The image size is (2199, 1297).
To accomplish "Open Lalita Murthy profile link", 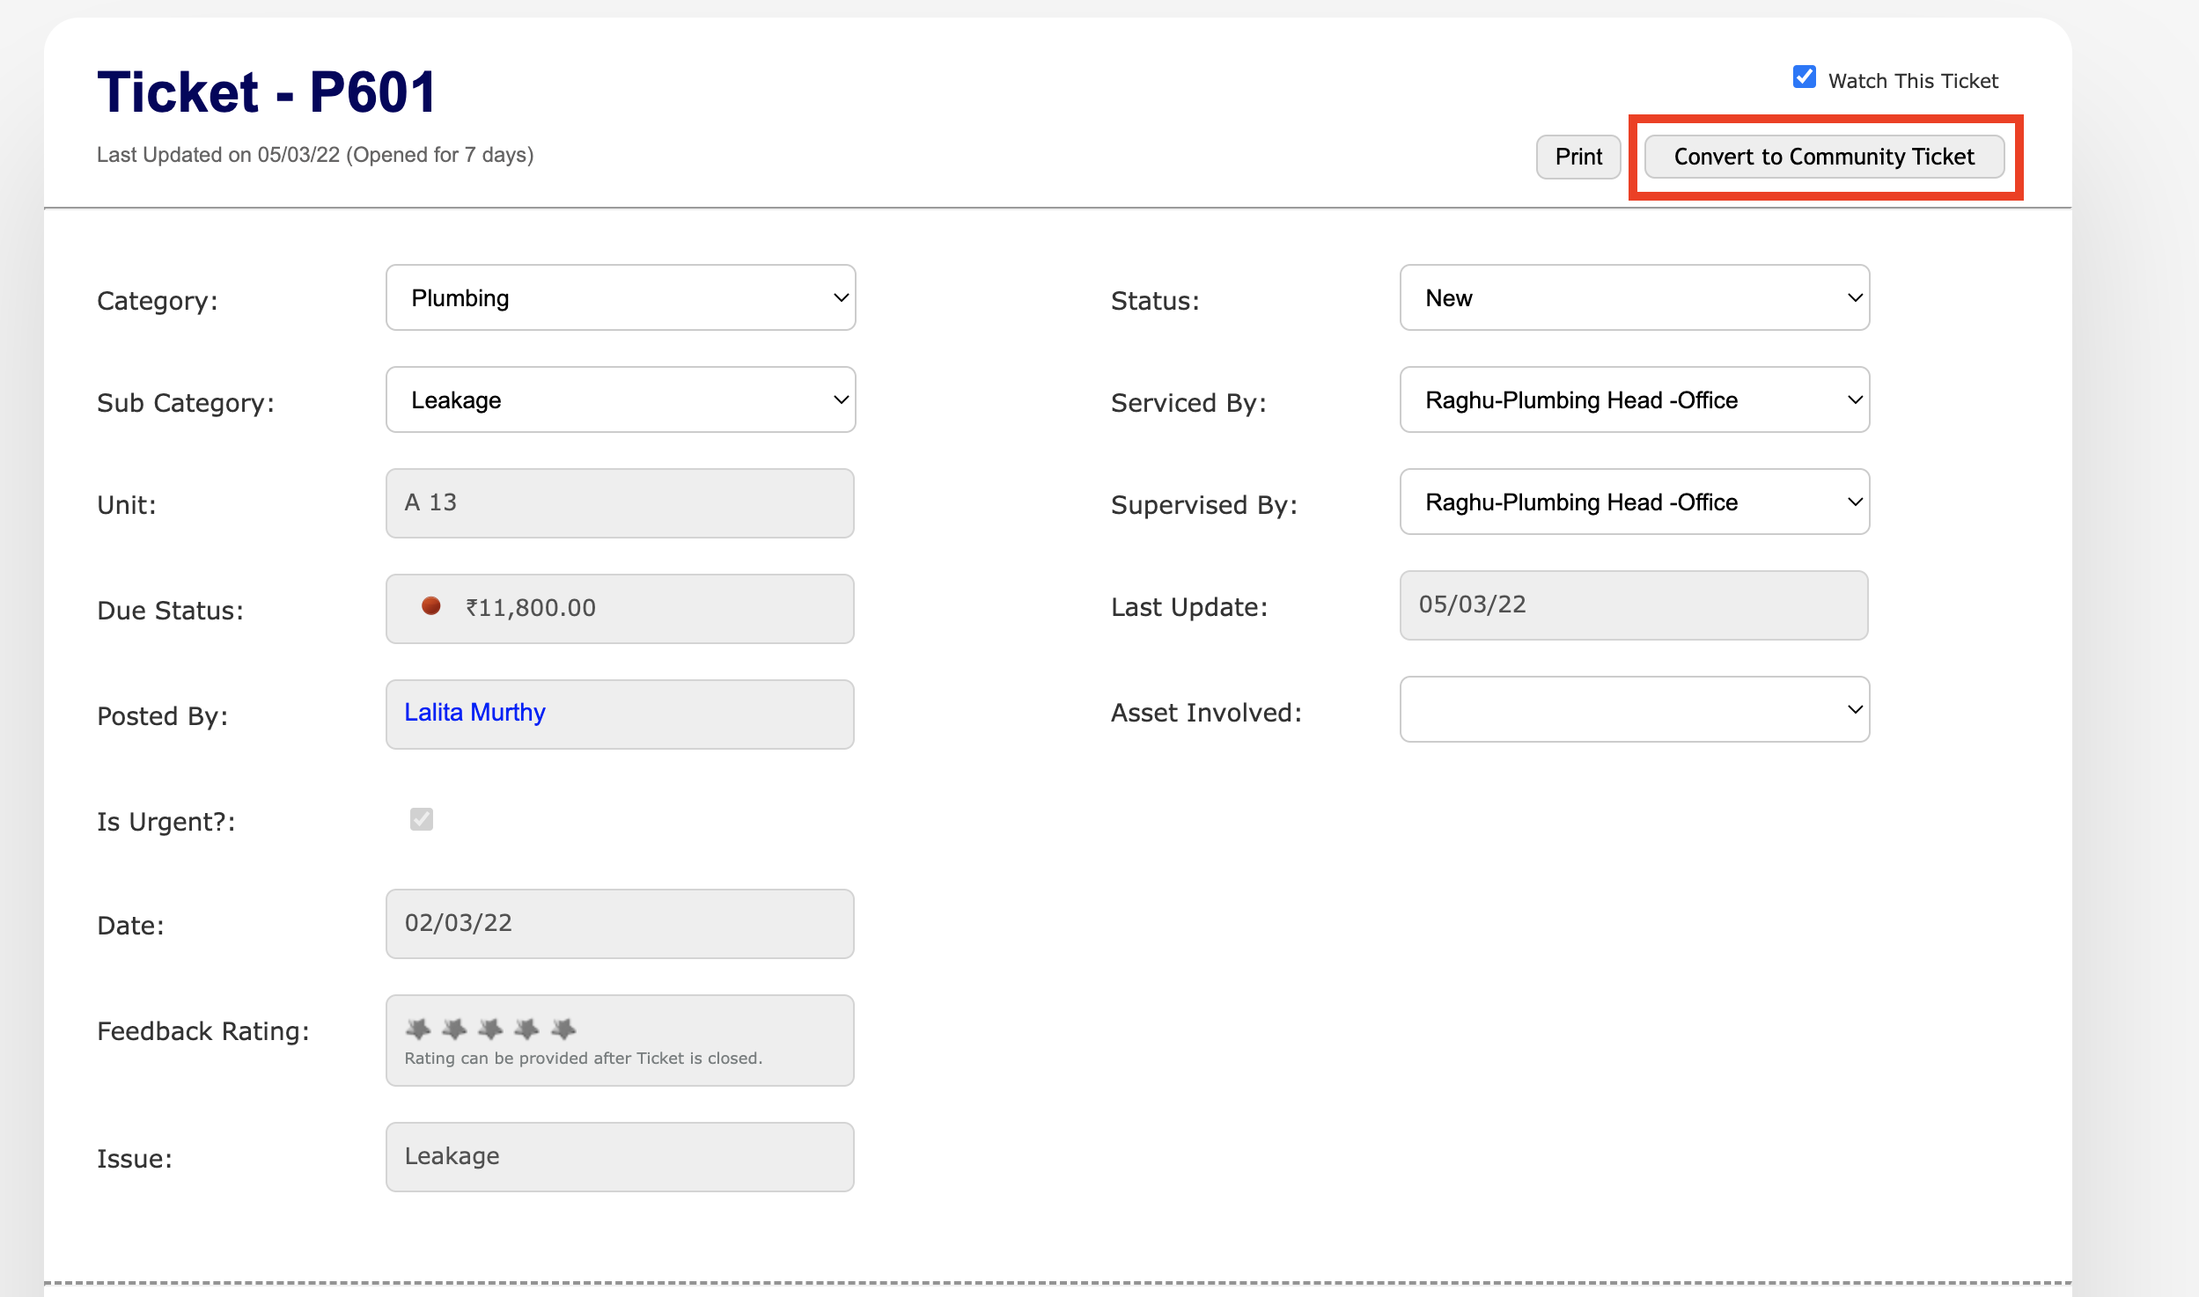I will pos(474,712).
